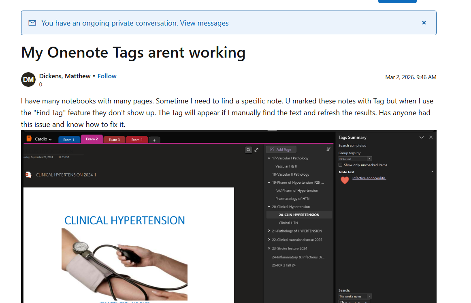
Task: Click the Tags Summary pane title
Action: click(352, 138)
